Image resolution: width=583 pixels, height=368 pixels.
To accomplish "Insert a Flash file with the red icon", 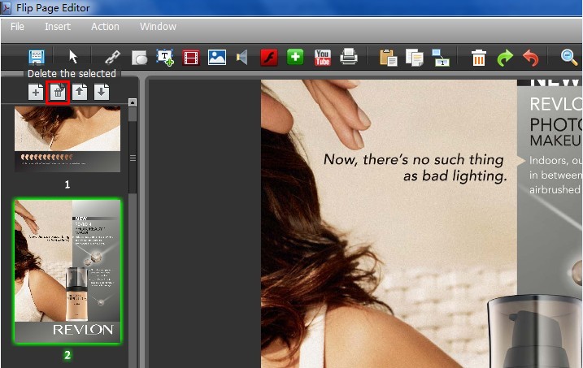I will coord(269,58).
